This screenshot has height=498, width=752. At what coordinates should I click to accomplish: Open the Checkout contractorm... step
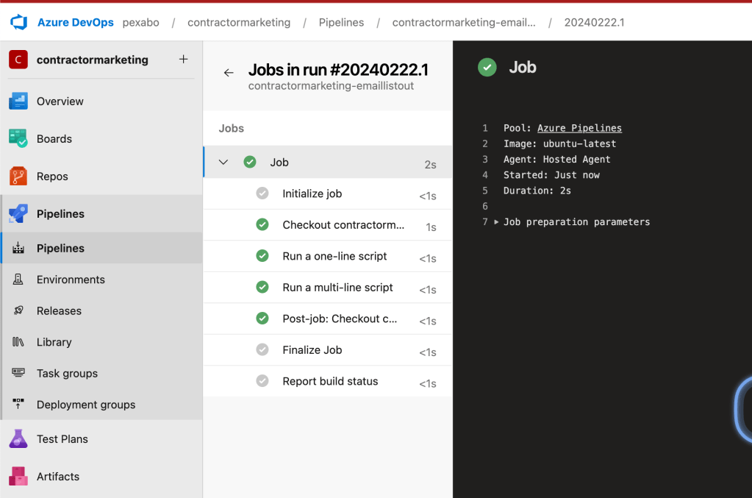click(328, 225)
